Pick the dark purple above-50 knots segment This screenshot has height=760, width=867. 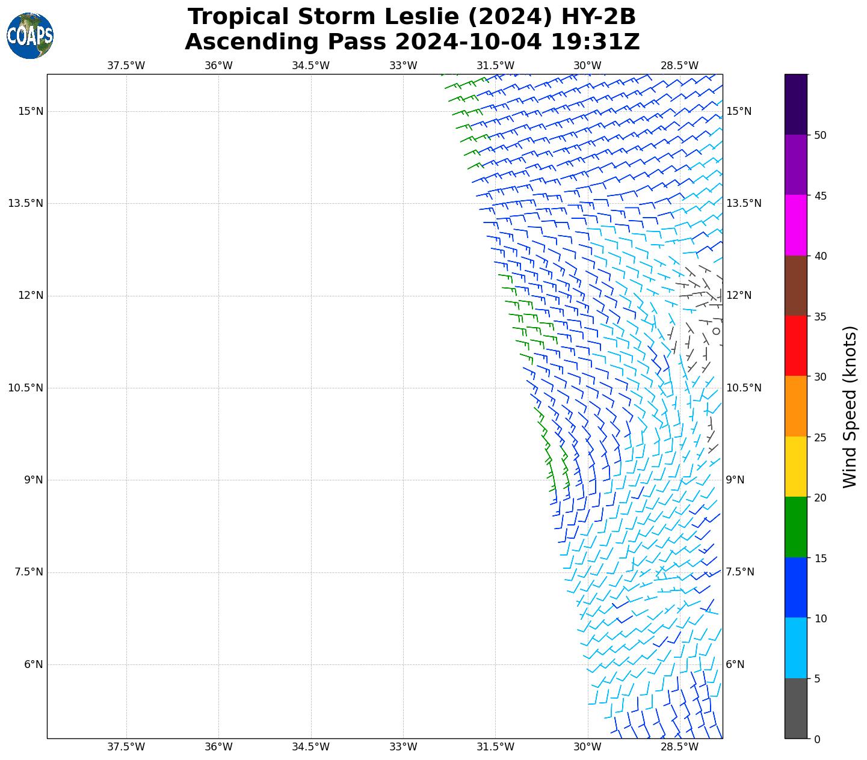795,104
